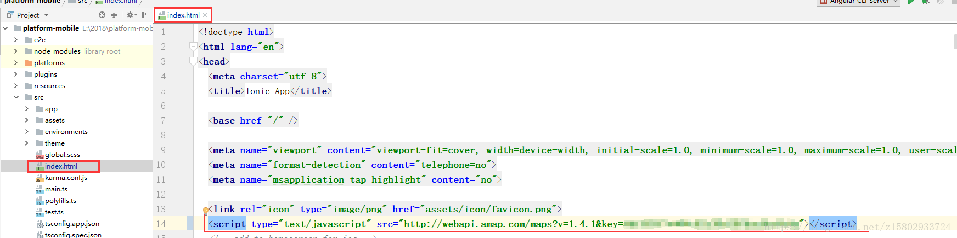
Task: Fold the html tag on line 2
Action: point(193,47)
